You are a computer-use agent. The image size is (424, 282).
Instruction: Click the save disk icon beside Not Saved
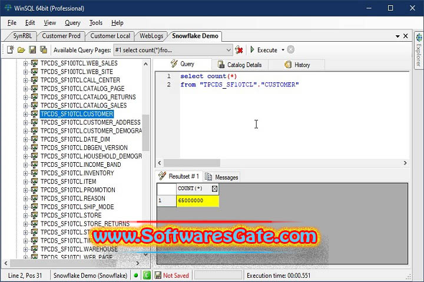[x=158, y=276]
